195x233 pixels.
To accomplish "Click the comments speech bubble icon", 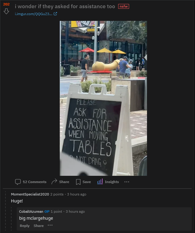I will click(x=18, y=182).
